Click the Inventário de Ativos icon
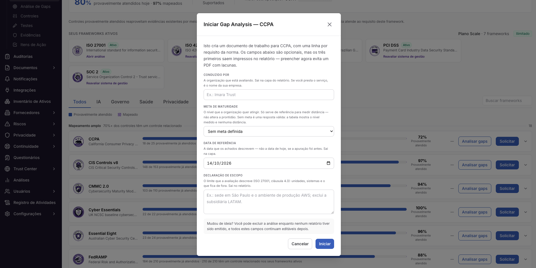The height and width of the screenshot is (268, 536). 8,101
